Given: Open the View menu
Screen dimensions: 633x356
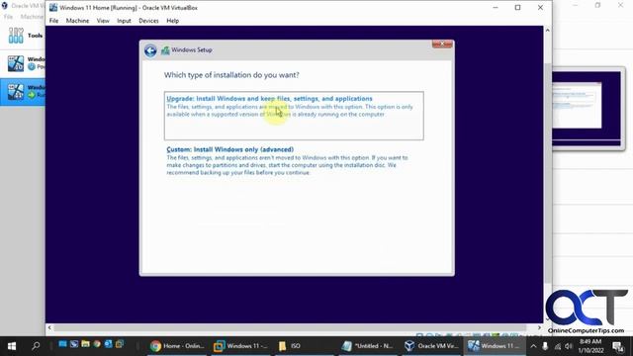Looking at the screenshot, I should 103,21.
